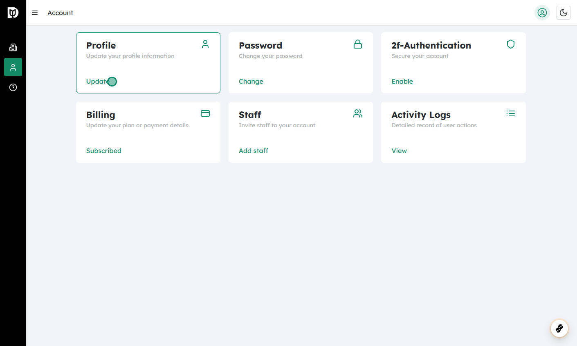Click Change to modify your password

click(251, 81)
